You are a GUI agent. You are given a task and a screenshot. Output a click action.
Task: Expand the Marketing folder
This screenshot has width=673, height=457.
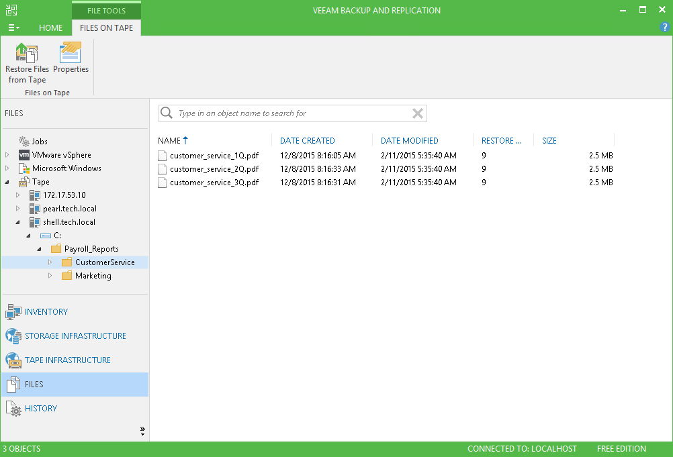tap(50, 275)
